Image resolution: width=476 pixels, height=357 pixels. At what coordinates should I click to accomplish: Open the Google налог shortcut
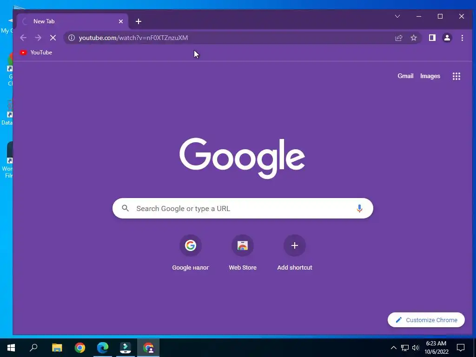(x=190, y=253)
